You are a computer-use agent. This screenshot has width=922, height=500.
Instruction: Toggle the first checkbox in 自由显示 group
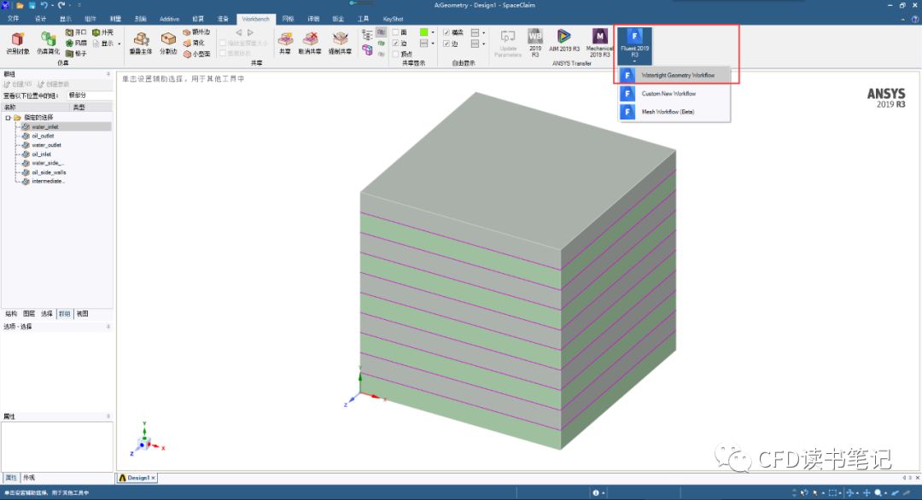(446, 32)
